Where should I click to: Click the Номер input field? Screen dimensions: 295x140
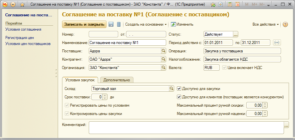(x=103, y=35)
